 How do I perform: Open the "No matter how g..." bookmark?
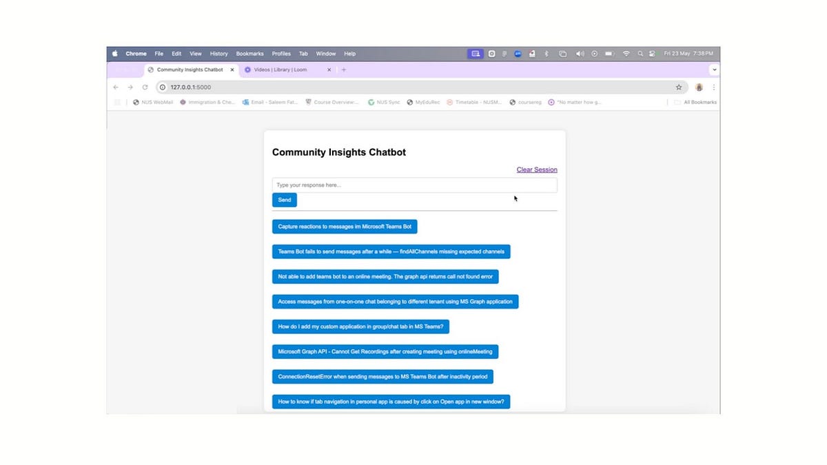tap(575, 102)
